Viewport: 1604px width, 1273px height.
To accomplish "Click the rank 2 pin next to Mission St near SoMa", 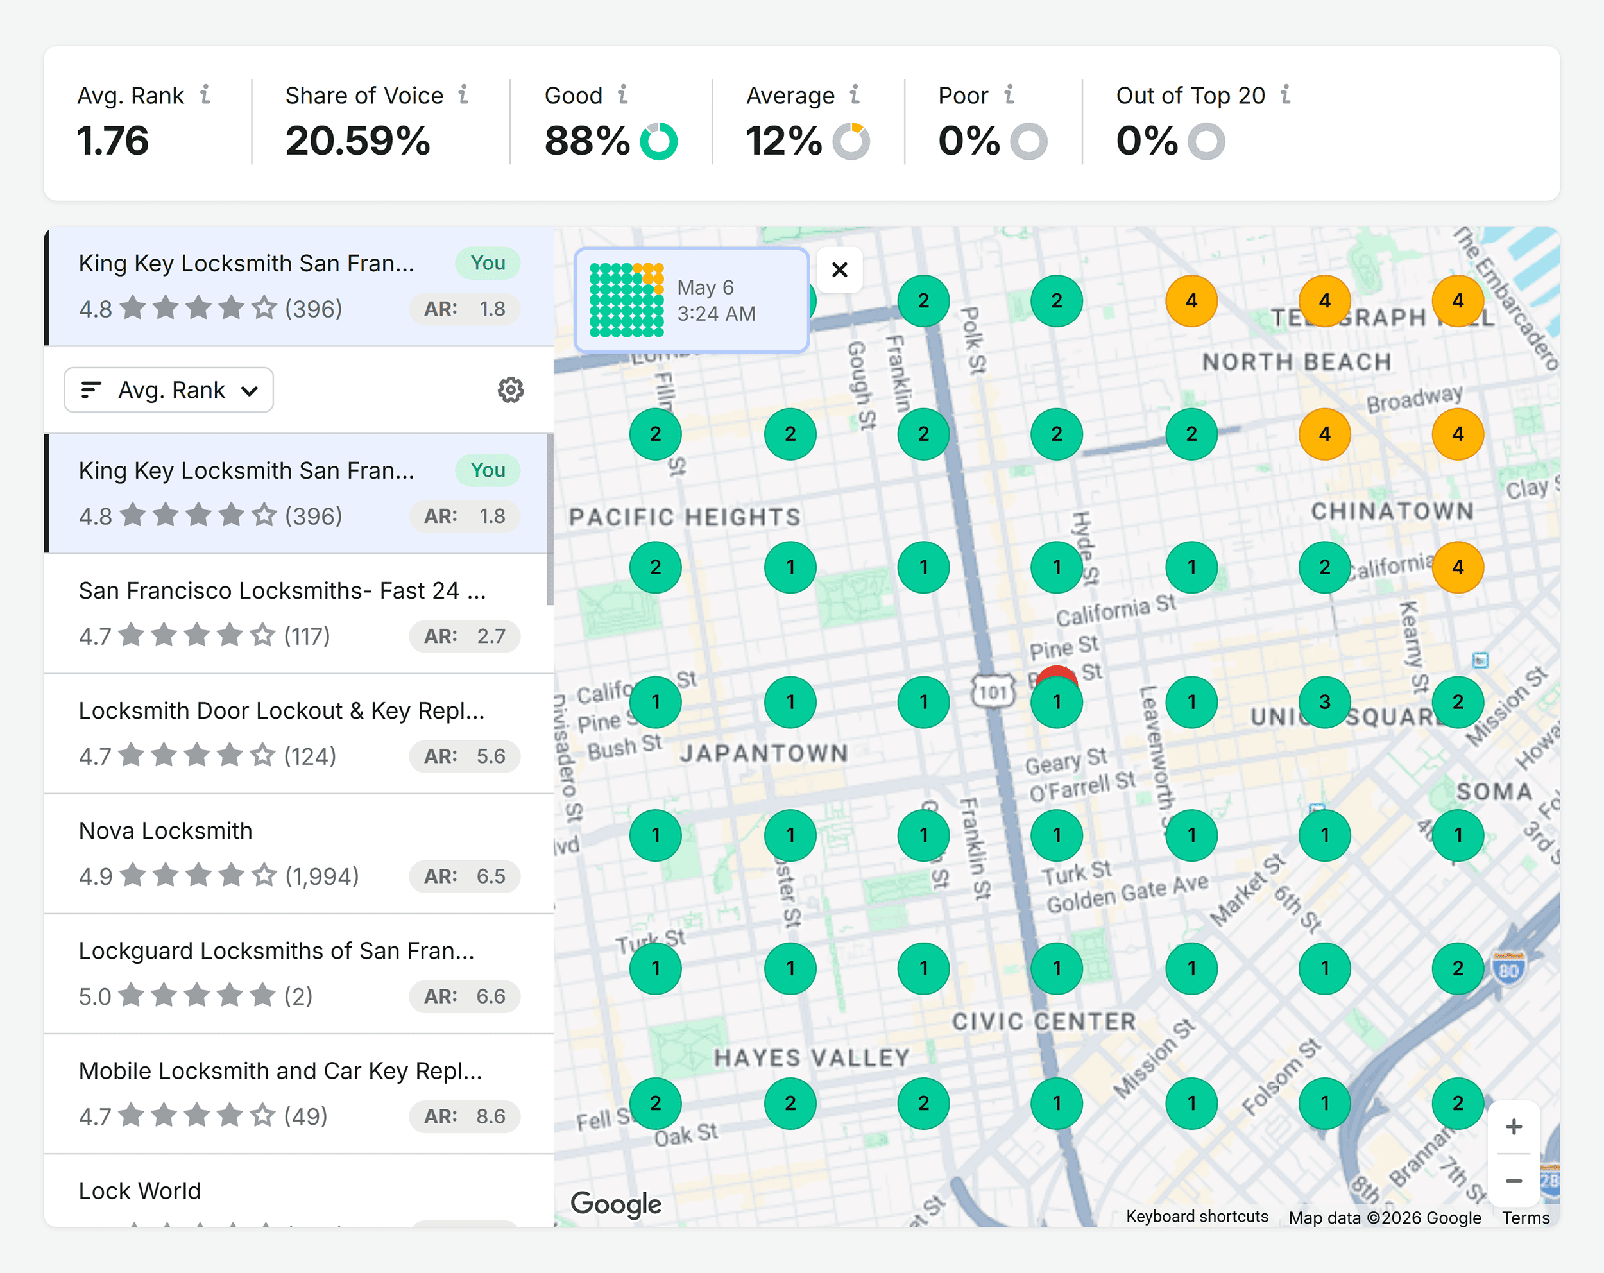I will click(x=1458, y=701).
